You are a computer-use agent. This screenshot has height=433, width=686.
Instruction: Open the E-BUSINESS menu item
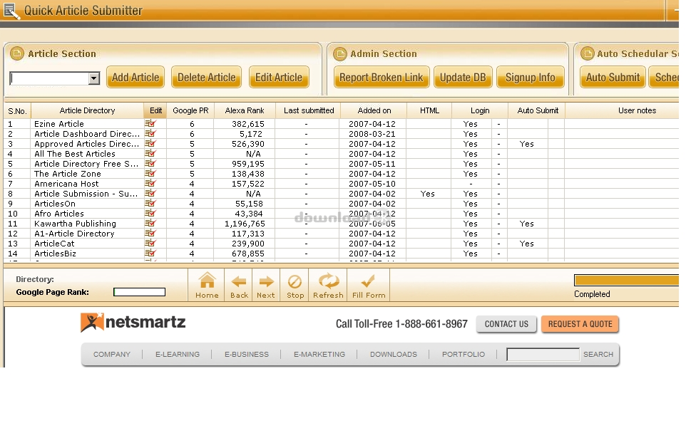pyautogui.click(x=246, y=355)
